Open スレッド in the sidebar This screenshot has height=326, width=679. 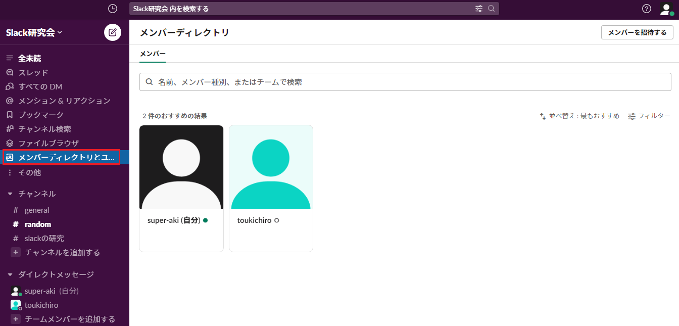(33, 72)
